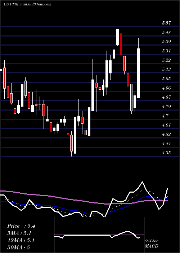The image size is (180, 253).
Task: Click the lowest white candle near 4.35
Action: click(x=75, y=135)
